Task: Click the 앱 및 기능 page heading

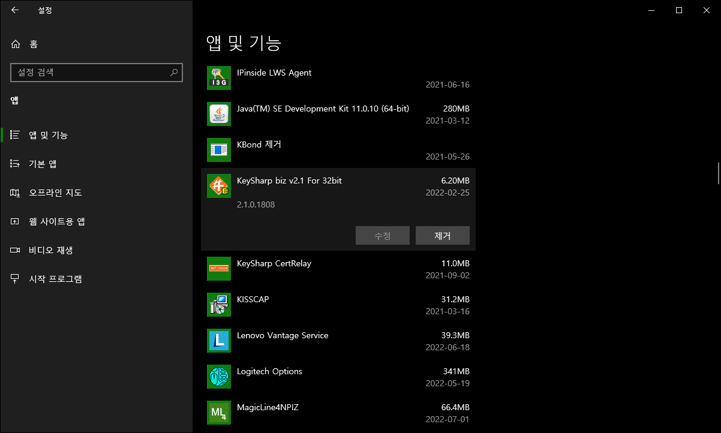Action: (244, 43)
